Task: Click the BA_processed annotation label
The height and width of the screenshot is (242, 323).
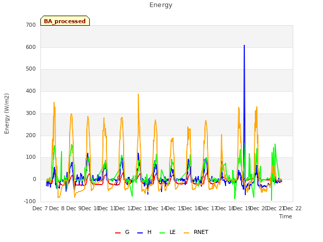Action: 65,21
